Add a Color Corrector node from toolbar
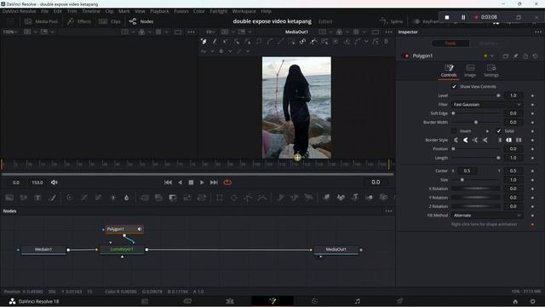 click(69, 198)
